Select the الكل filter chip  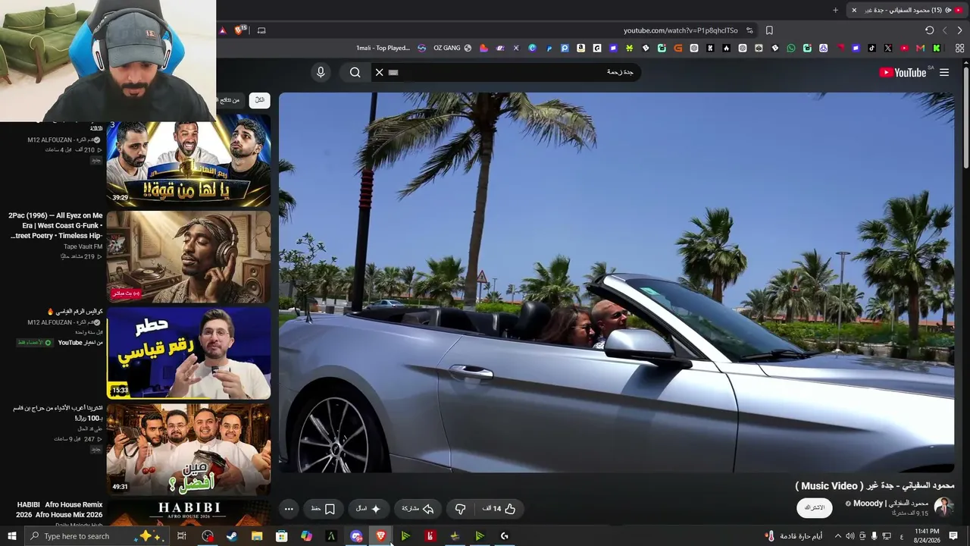pyautogui.click(x=260, y=100)
